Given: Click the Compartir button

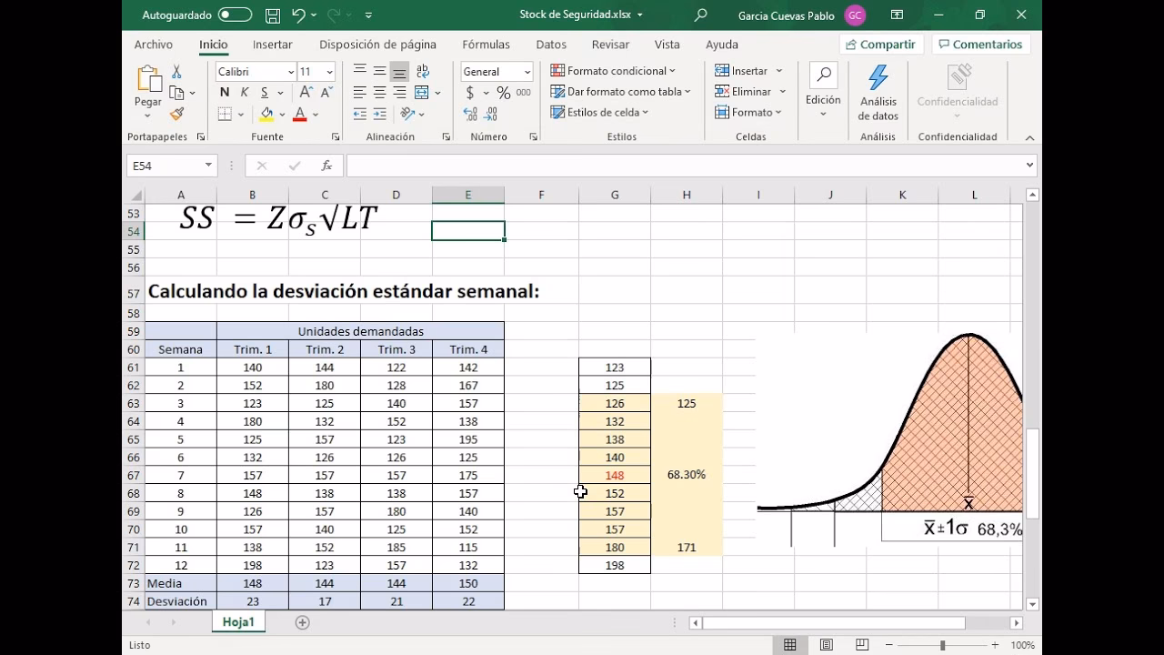Looking at the screenshot, I should pyautogui.click(x=881, y=44).
